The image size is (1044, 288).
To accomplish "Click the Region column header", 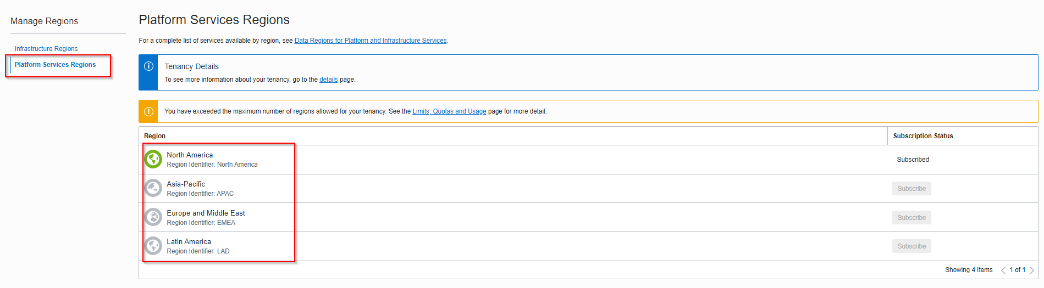I will (155, 136).
